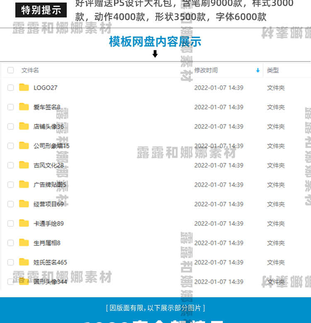Select the 姓氏签名465 checkbox
The height and width of the screenshot is (323, 311).
click(10, 262)
